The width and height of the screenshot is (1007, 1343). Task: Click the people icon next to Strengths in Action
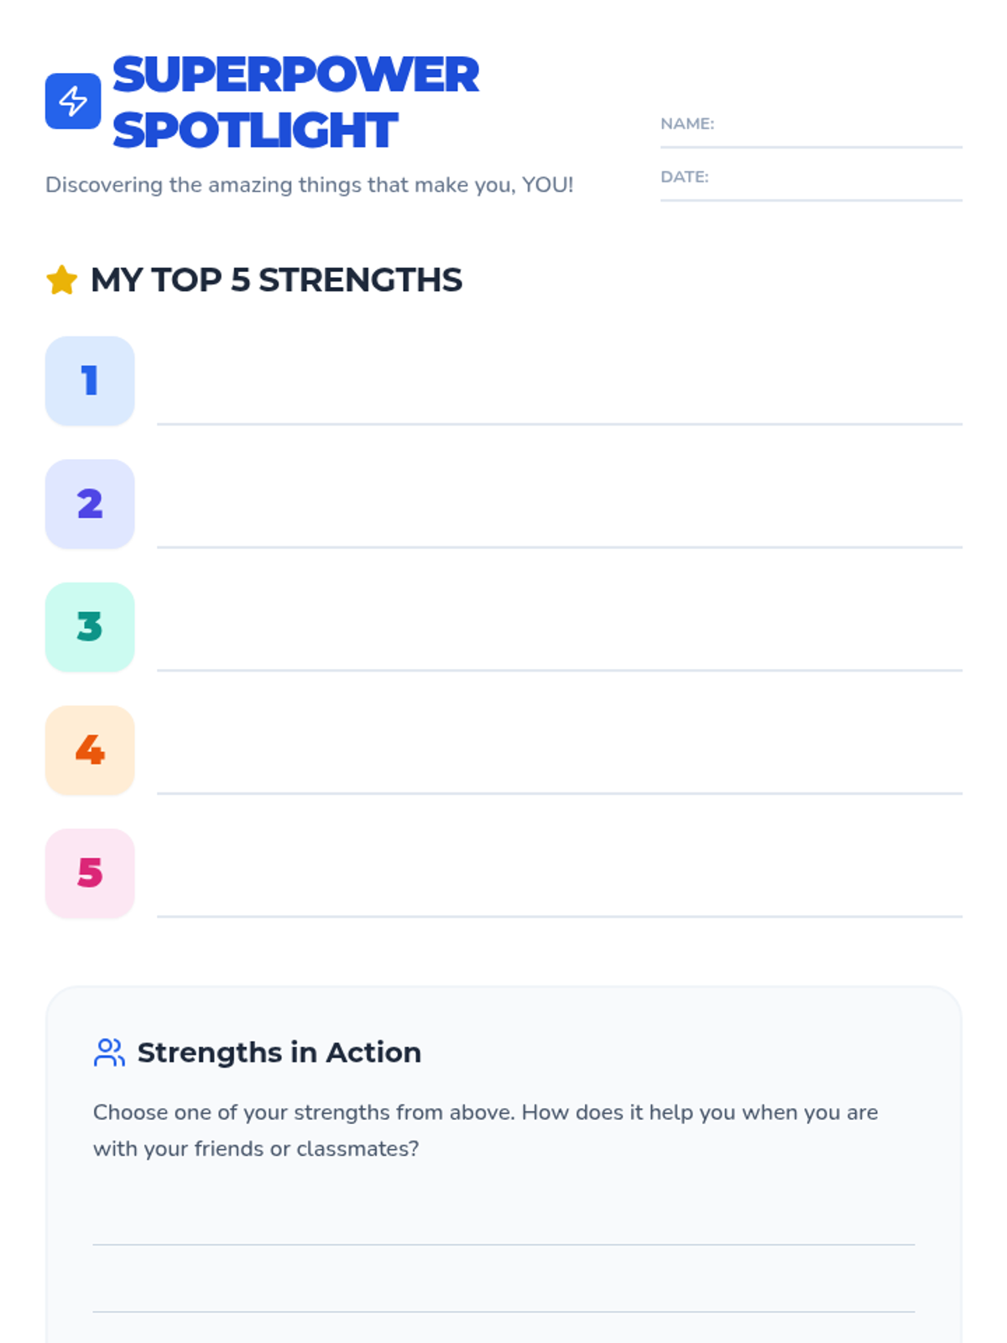click(x=109, y=1053)
